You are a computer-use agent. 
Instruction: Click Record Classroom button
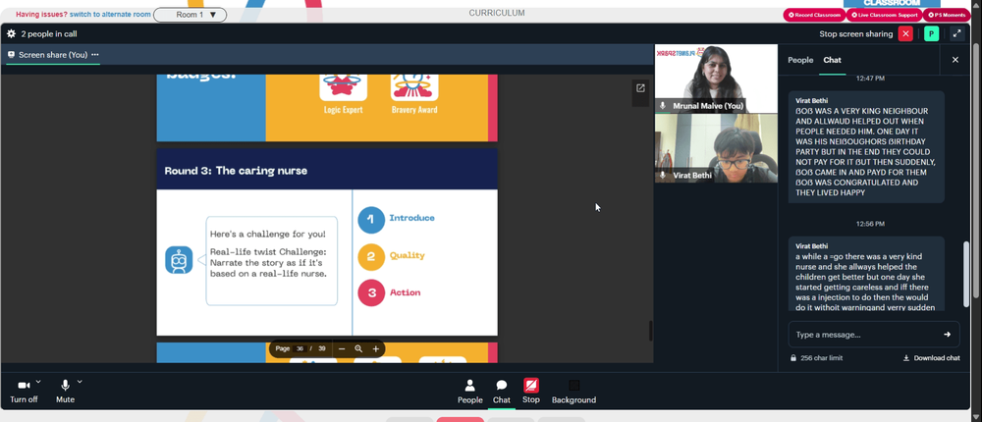click(x=814, y=15)
